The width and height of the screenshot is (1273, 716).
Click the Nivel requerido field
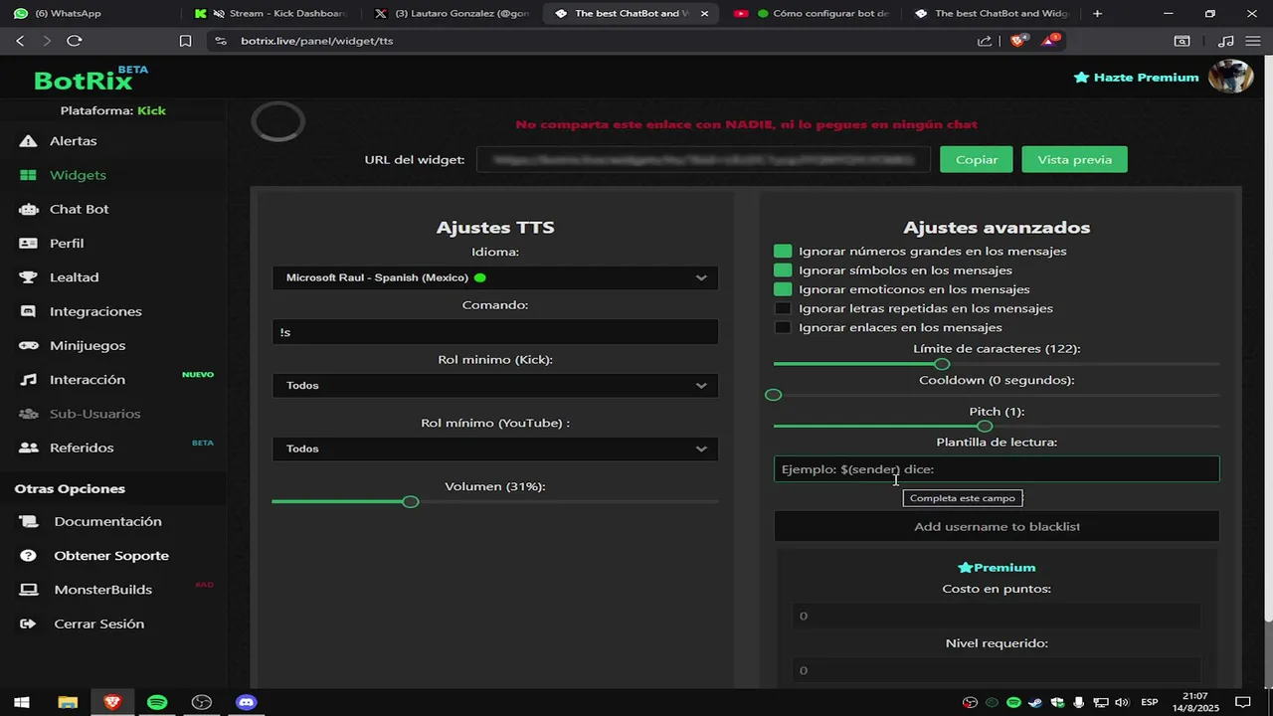tap(997, 670)
